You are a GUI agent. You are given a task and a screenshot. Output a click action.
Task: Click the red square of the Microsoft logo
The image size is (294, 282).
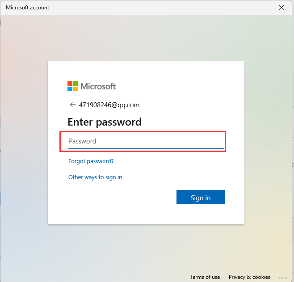[70, 84]
